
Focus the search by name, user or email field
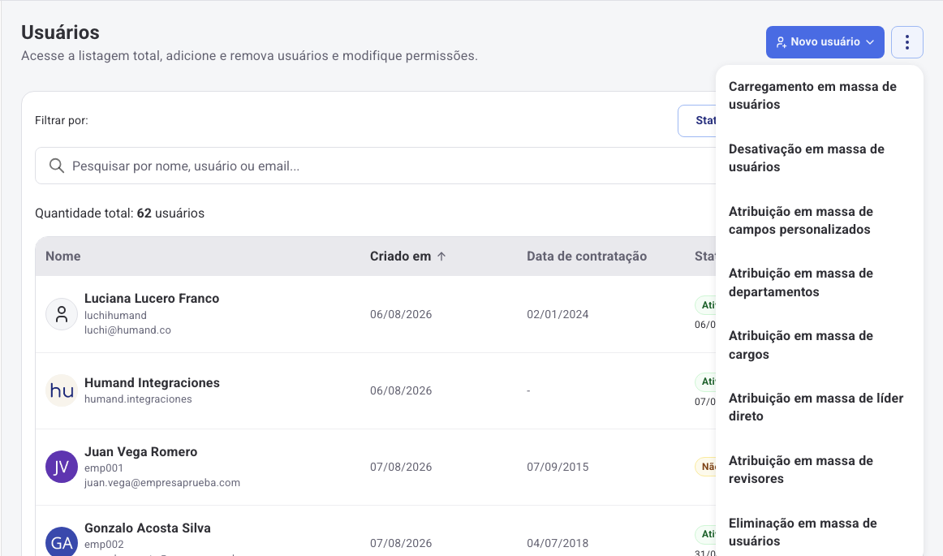click(x=376, y=166)
